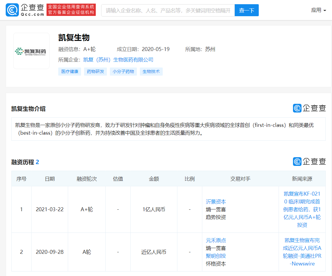Screen dimensions: 332x276
Task: Open the KF-0210 A+轮 news source link
Action: tap(302, 209)
